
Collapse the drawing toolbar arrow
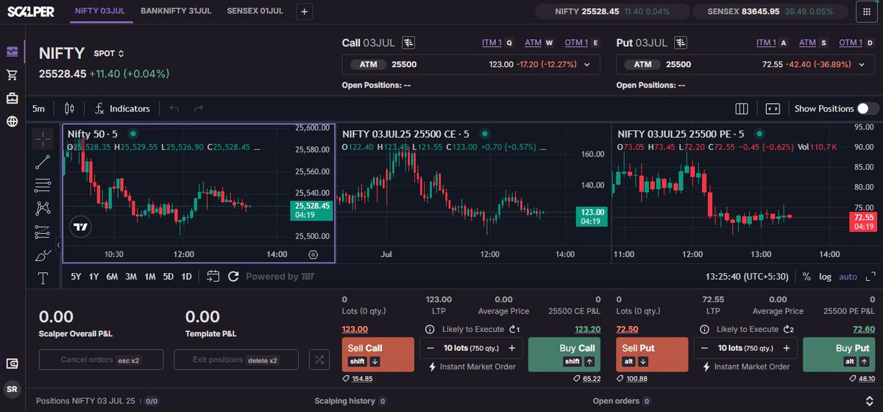coord(58,245)
